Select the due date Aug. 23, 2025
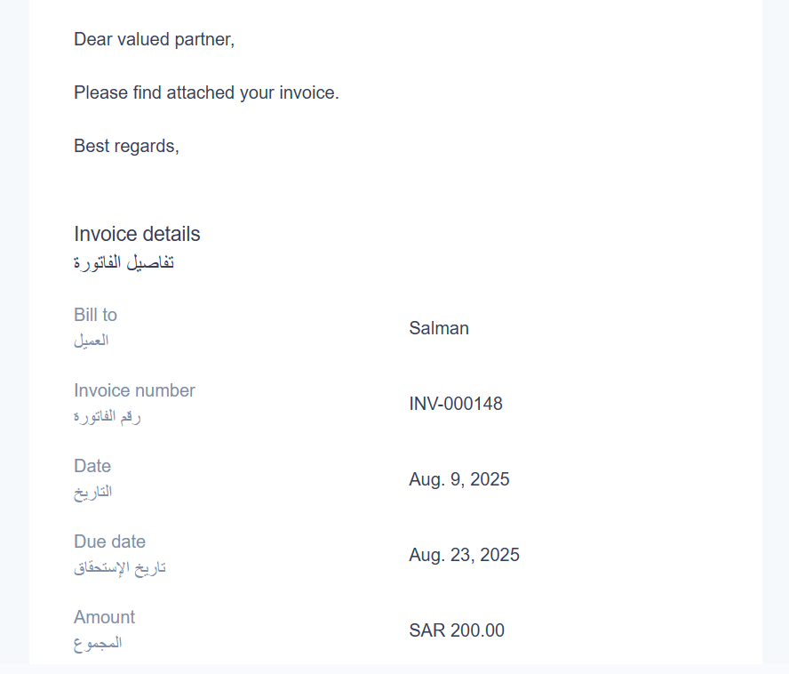This screenshot has height=674, width=789. [x=464, y=555]
